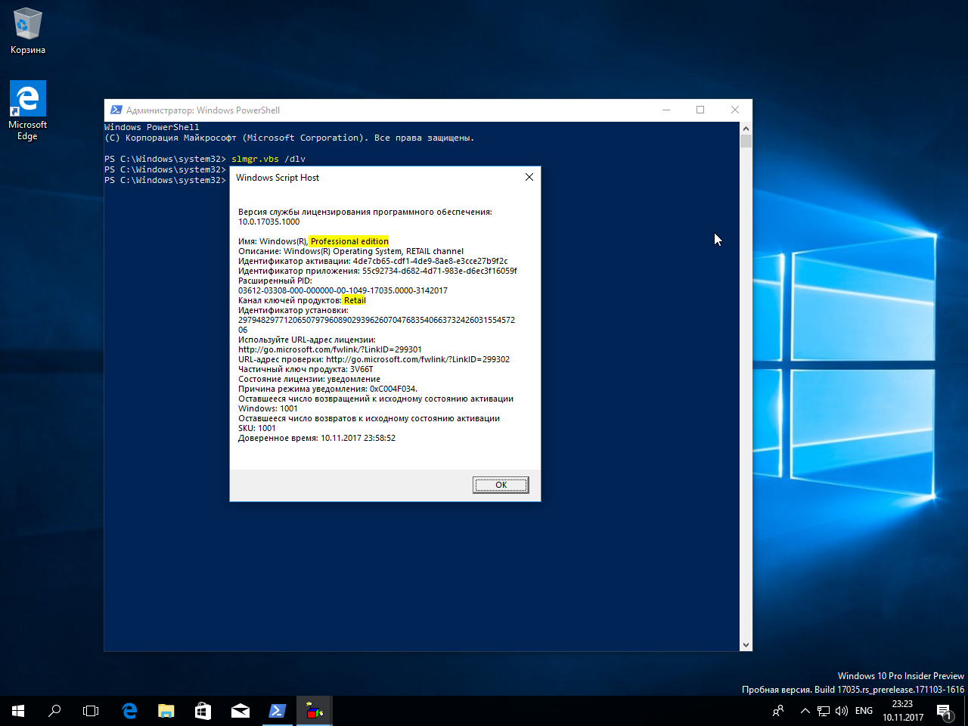Click error code 0xC004F034
Image resolution: width=968 pixels, height=726 pixels.
(393, 389)
